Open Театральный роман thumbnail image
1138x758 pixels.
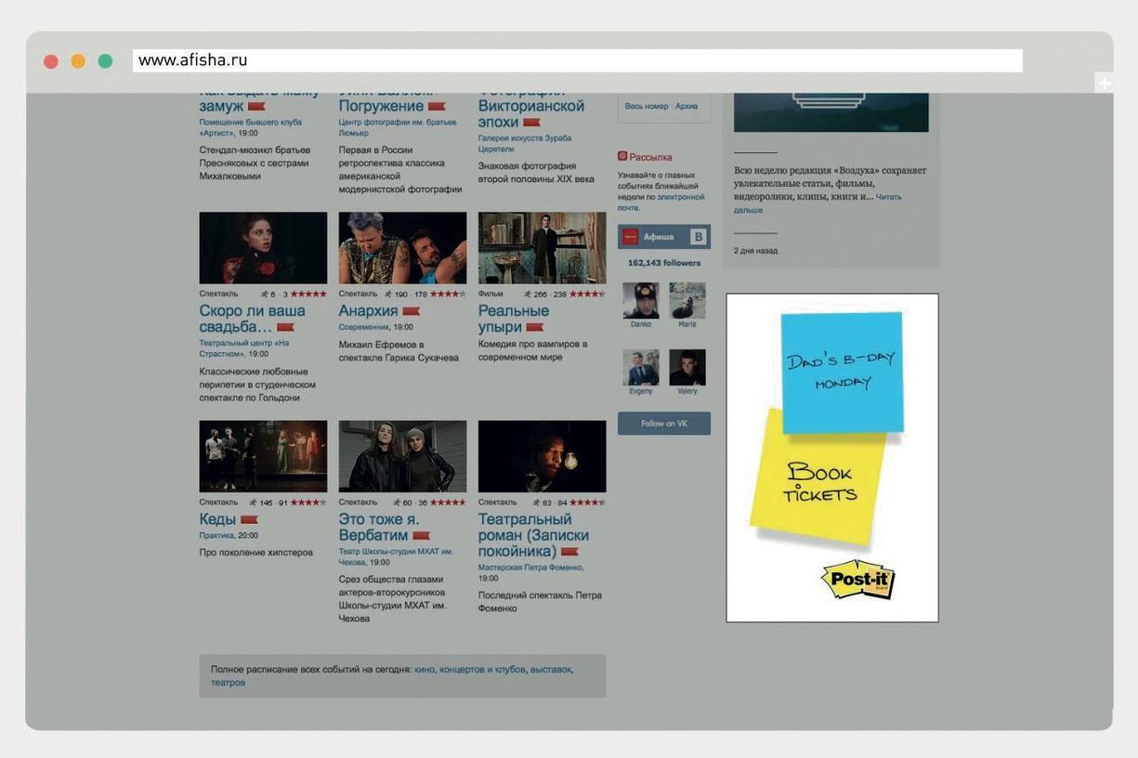[542, 456]
